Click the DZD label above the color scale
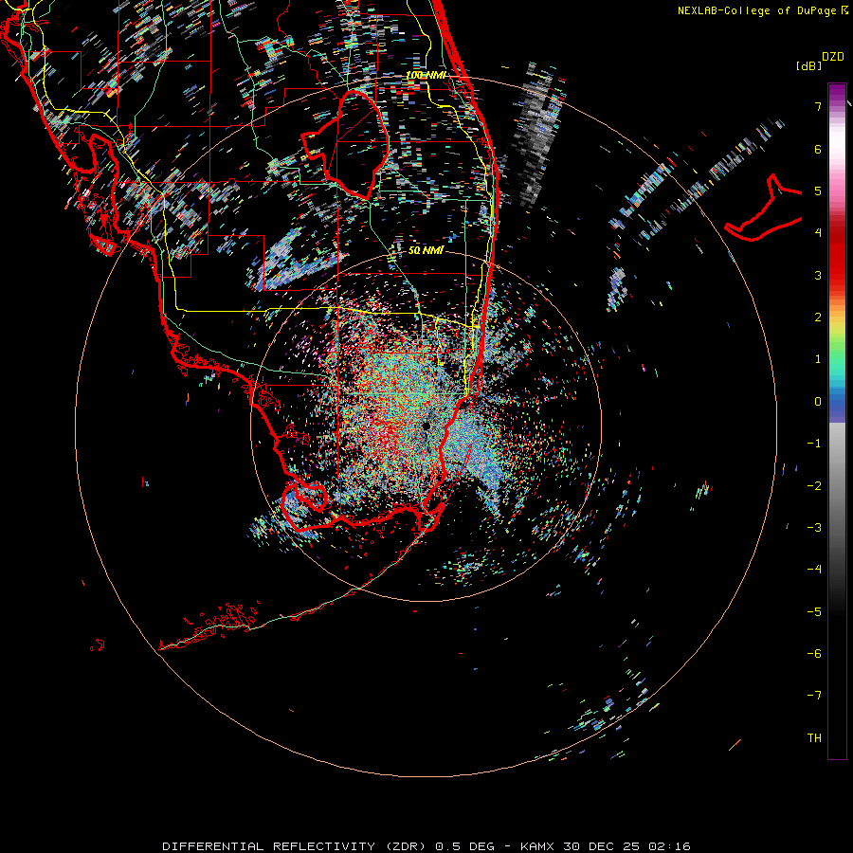Viewport: 853px width, 853px height. (x=833, y=57)
